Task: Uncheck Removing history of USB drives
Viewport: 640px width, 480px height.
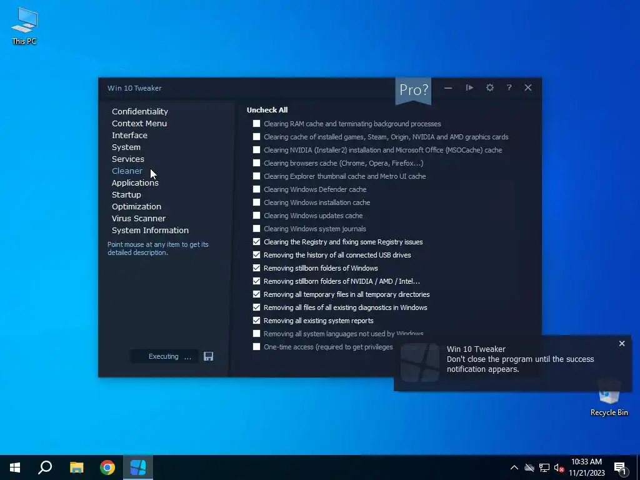Action: point(256,255)
